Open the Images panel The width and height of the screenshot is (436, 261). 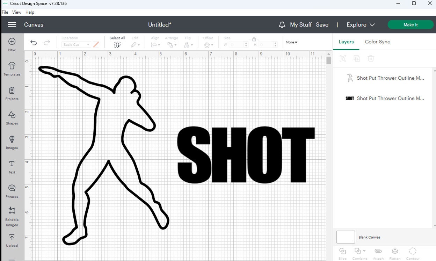tap(12, 142)
